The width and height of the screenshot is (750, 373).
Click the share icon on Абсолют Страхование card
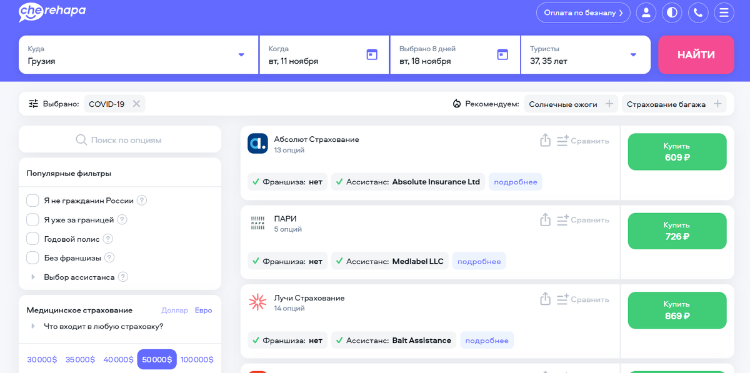pos(544,141)
